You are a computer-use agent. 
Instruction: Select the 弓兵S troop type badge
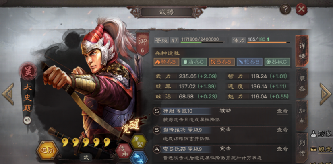tap(222, 62)
